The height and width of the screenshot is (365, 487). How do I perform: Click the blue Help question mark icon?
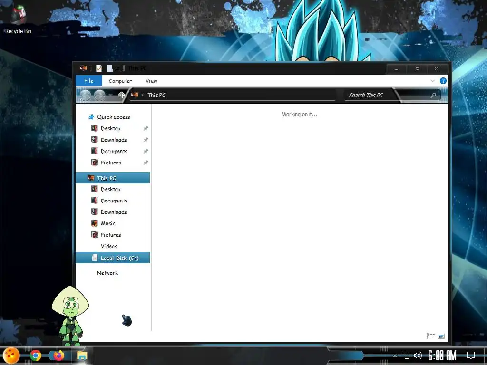point(443,81)
